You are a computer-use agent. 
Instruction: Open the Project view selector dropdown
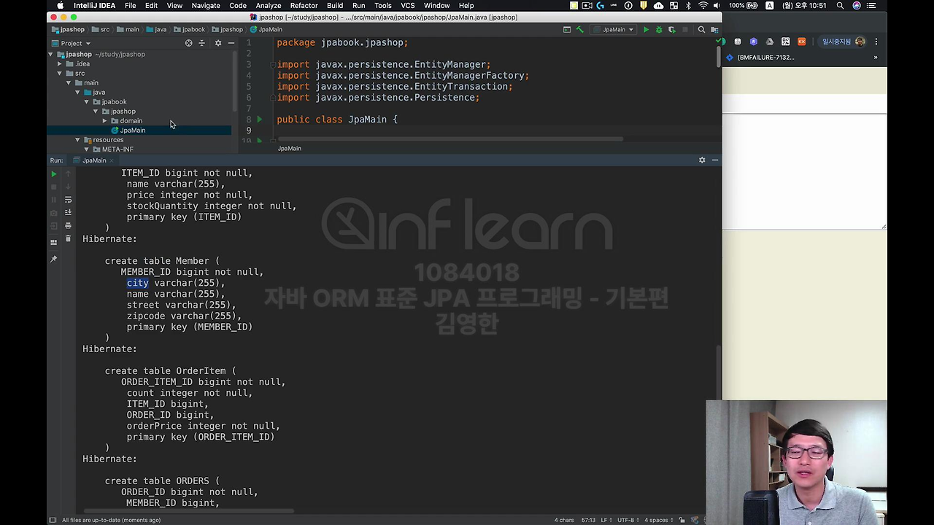[71, 43]
